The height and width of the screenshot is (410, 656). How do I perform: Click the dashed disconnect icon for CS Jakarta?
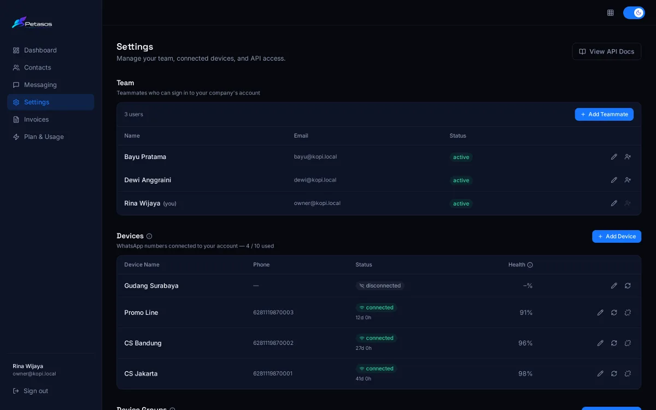[628, 374]
